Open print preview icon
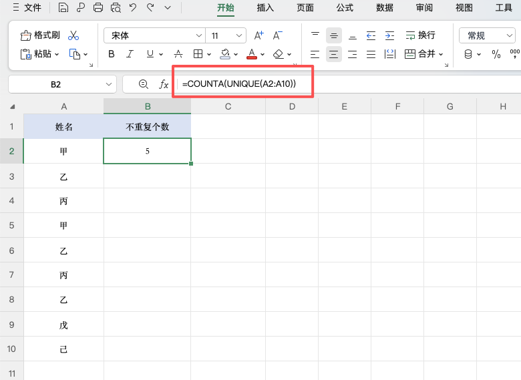 [x=116, y=7]
